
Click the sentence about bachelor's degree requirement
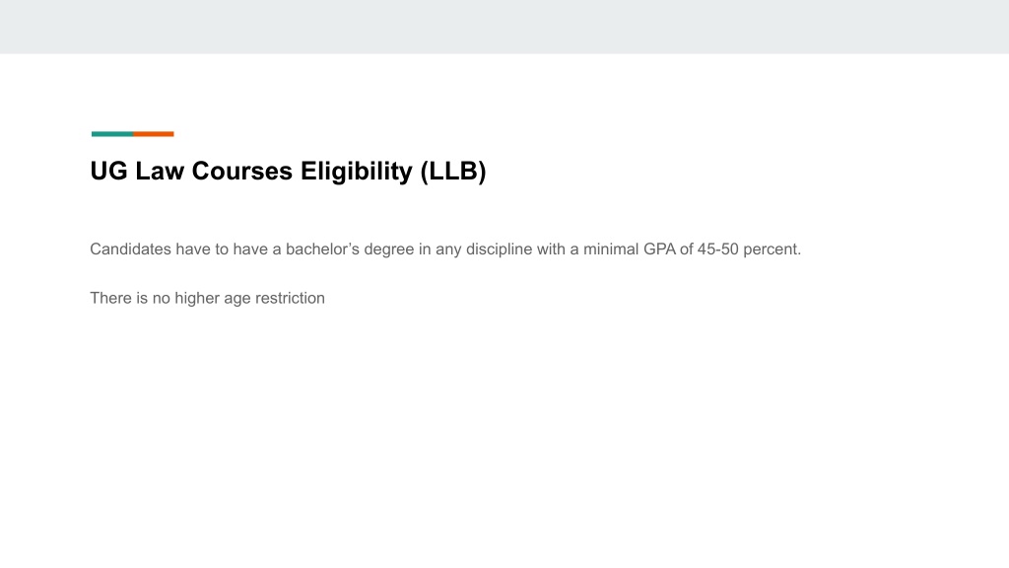(x=445, y=249)
